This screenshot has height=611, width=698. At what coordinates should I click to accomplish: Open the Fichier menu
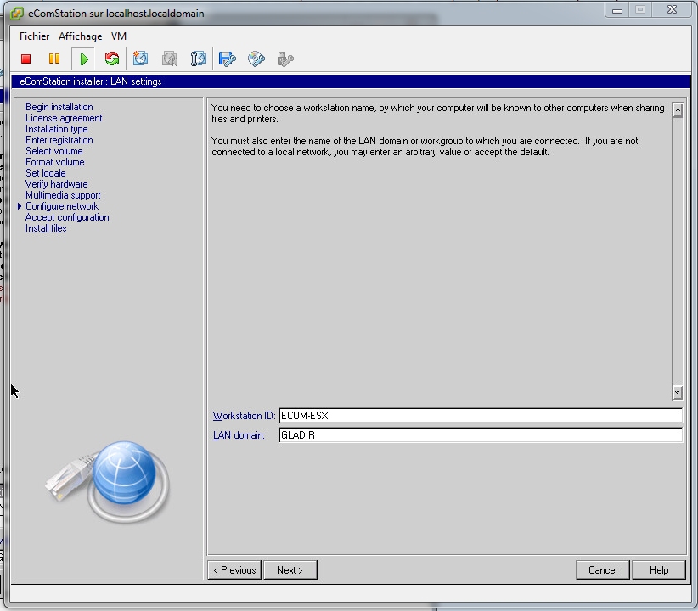(35, 36)
